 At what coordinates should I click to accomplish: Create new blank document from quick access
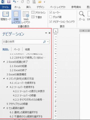(28, 2)
